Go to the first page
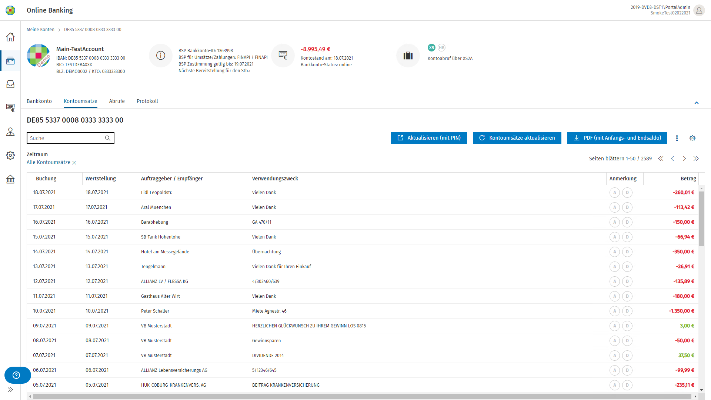Image resolution: width=711 pixels, height=400 pixels. pyautogui.click(x=661, y=159)
